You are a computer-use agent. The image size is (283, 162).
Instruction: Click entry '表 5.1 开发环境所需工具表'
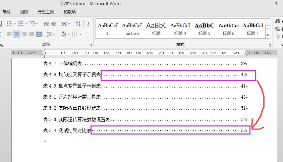click(x=72, y=97)
